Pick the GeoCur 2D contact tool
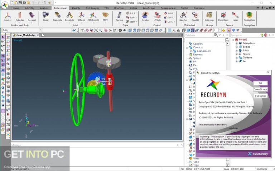The image size is (275, 171). (x=183, y=17)
